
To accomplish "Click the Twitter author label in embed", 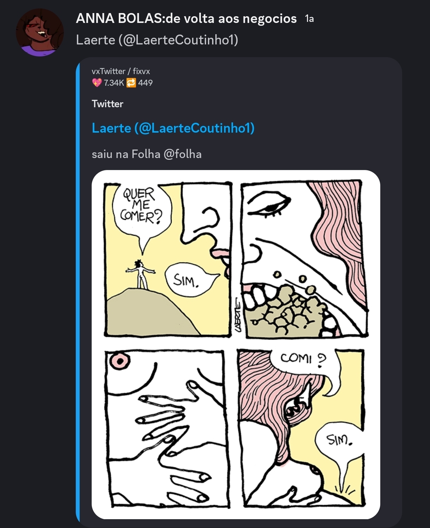I will (x=107, y=104).
